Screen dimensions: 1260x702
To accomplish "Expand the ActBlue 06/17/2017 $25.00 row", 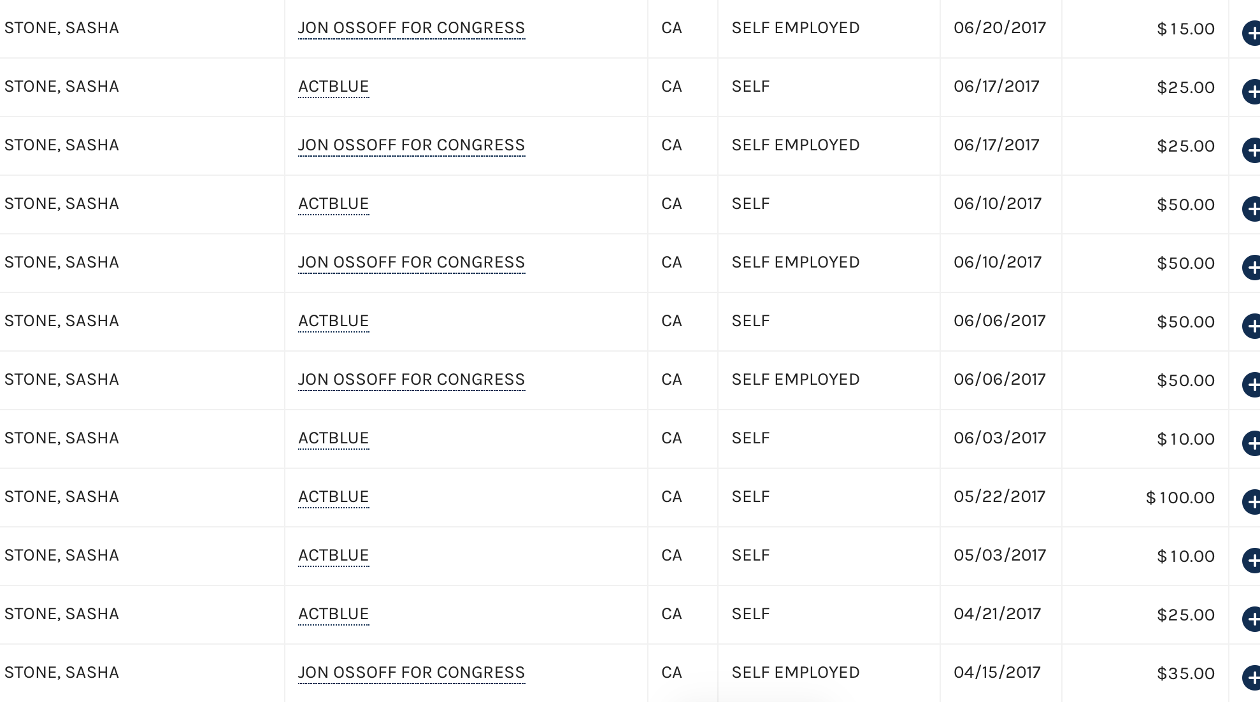I will pyautogui.click(x=1252, y=92).
